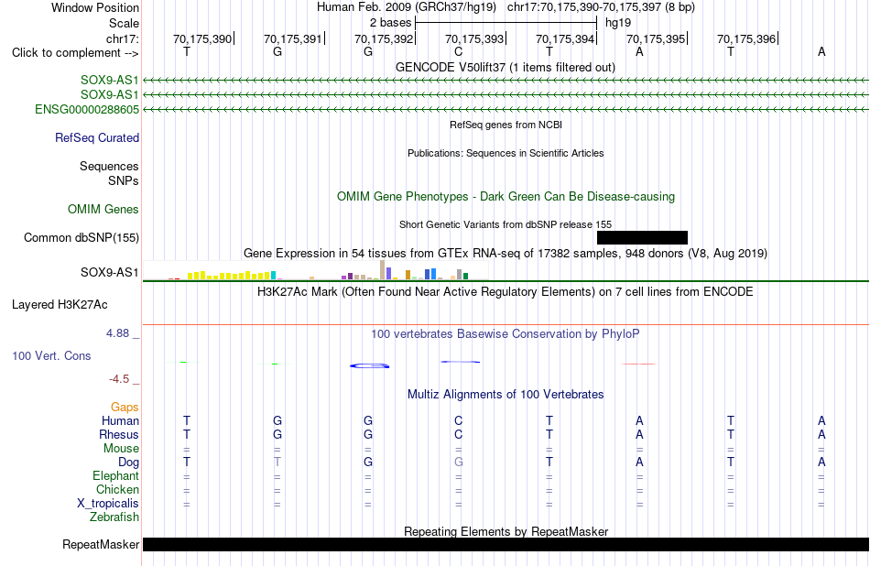Screen dimensions: 870x566
Task: Click the GTEx Gene Expression track title
Action: pyautogui.click(x=506, y=254)
